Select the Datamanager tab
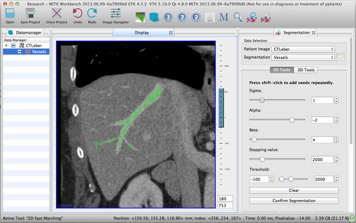 click(x=24, y=33)
